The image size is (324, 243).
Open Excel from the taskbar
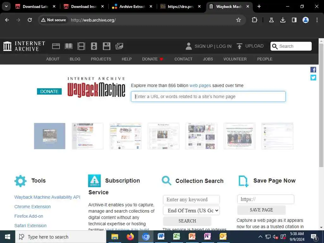point(177,237)
